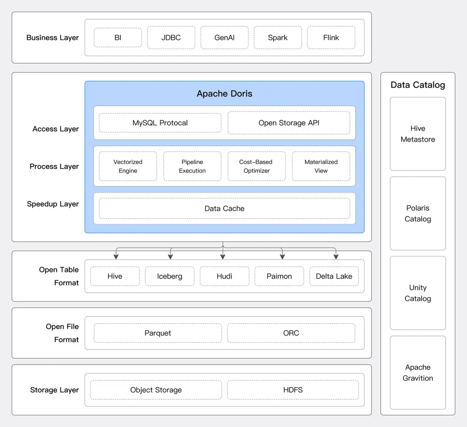This screenshot has height=427, width=467.
Task: Select the Vectorized Engine block
Action: click(x=128, y=166)
